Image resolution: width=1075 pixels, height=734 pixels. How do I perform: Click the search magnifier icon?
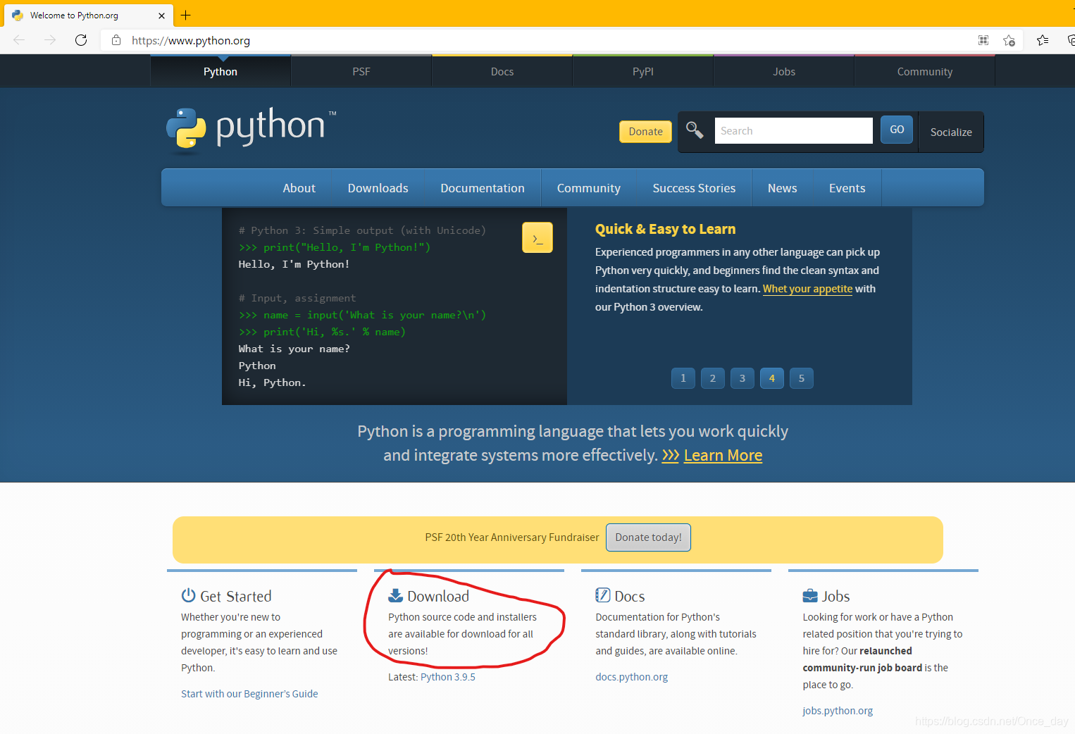pos(695,130)
